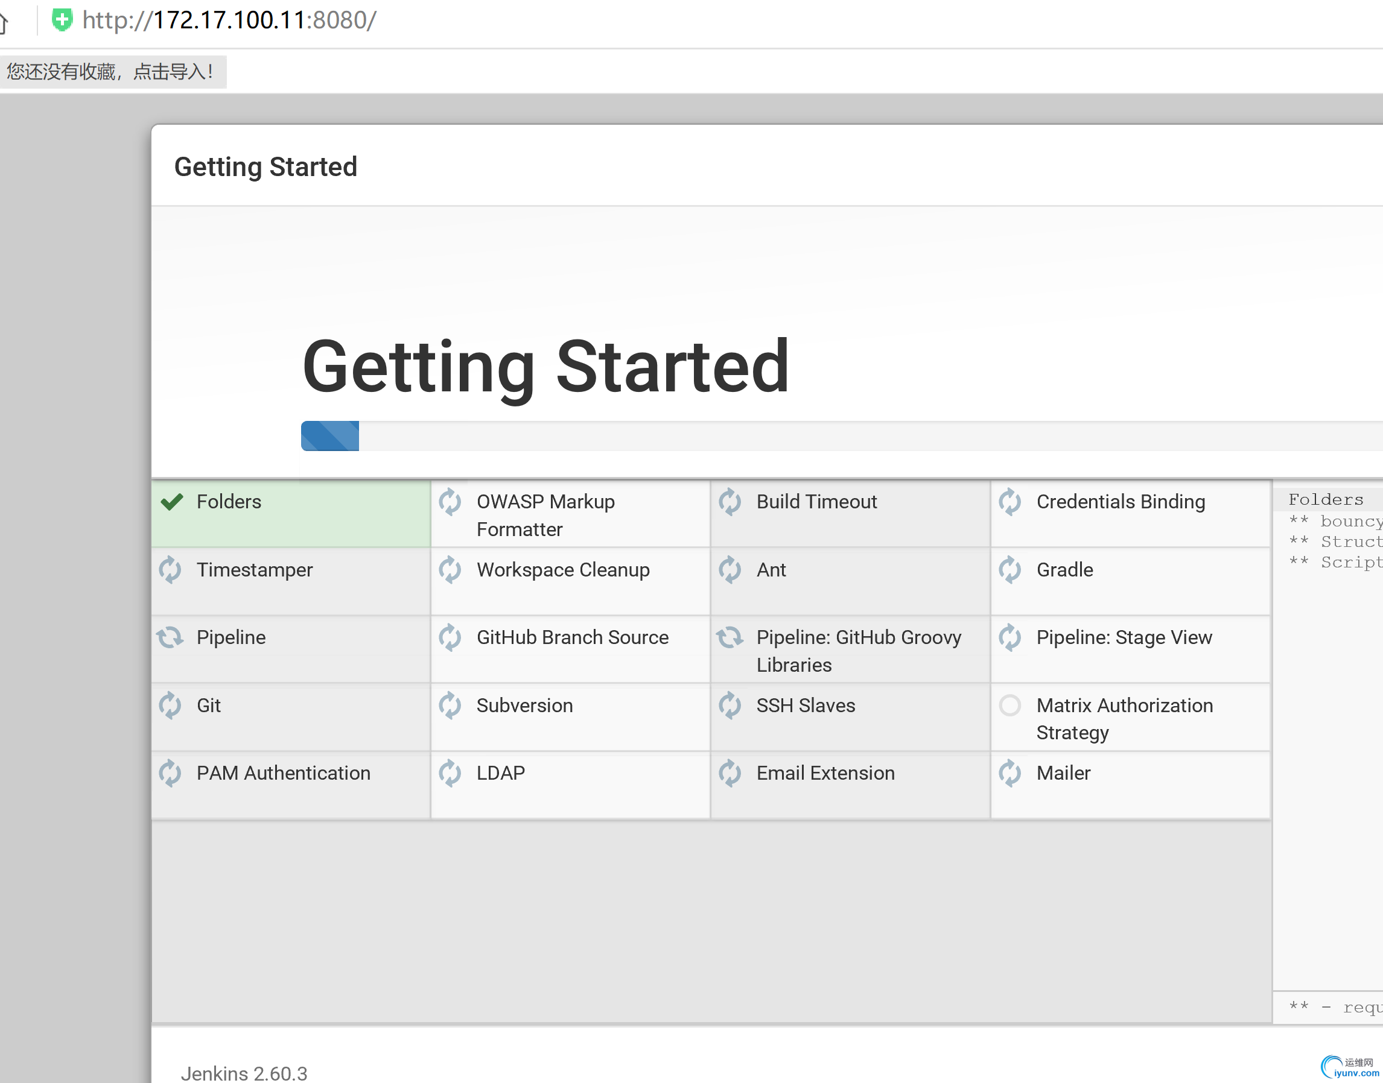
Task: Click the Jenkins 2.60.3 version text
Action: 244,1073
